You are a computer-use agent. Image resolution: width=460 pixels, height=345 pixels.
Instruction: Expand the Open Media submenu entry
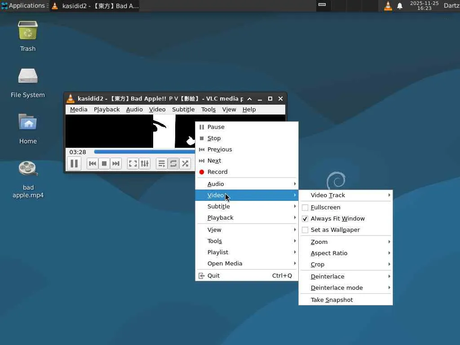pyautogui.click(x=247, y=263)
